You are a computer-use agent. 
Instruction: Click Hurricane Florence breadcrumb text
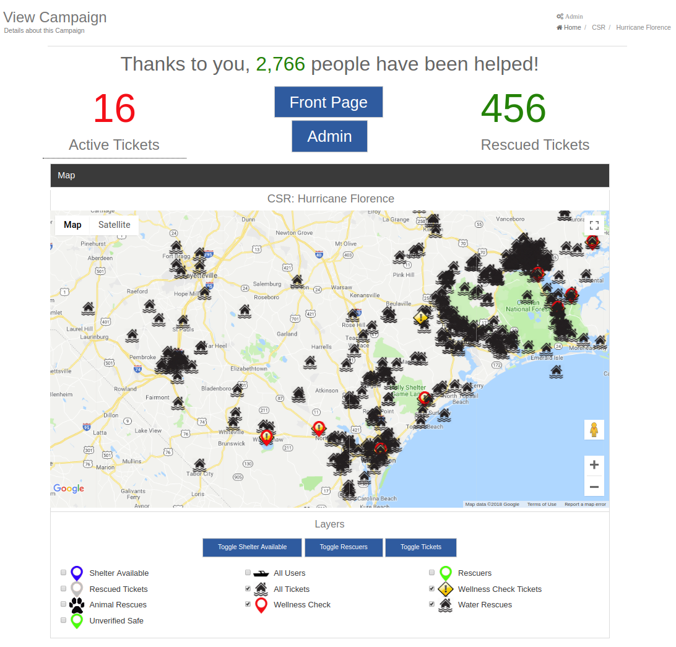[x=643, y=28]
